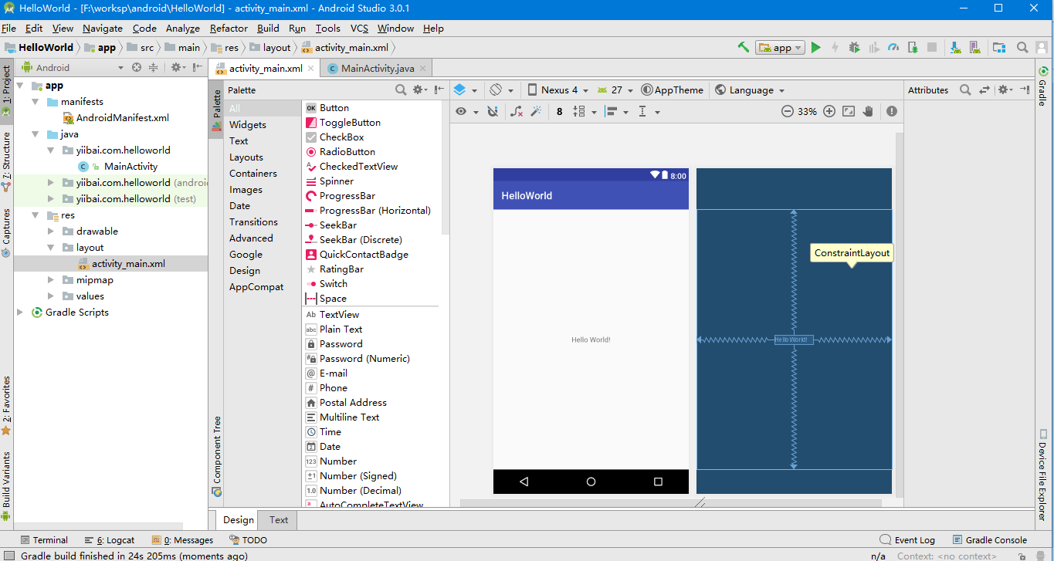
Task: Toggle the Captures tool window side tab
Action: (6, 232)
